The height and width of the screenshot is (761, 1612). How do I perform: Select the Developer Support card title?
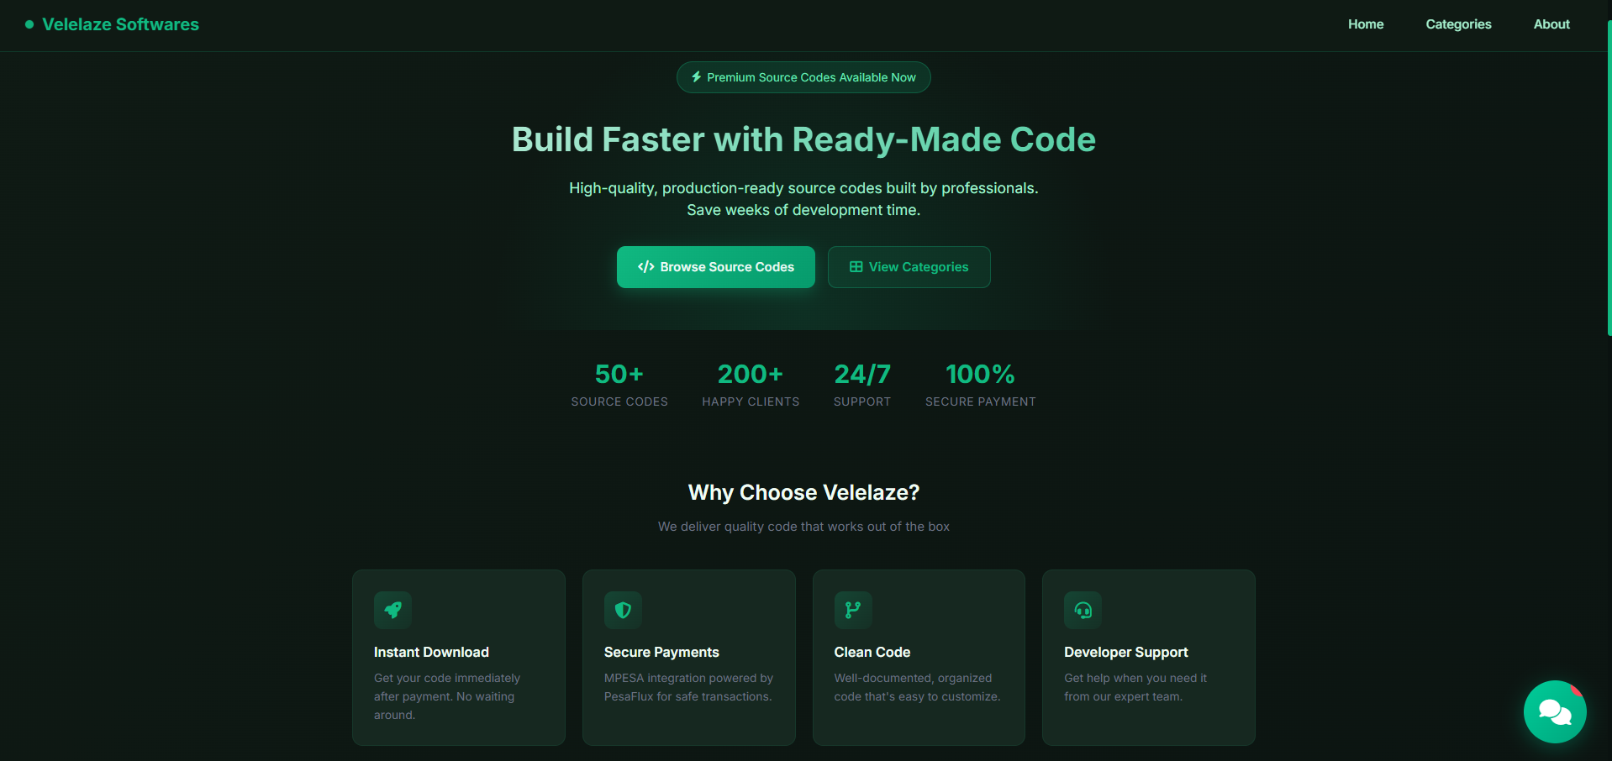coord(1125,652)
